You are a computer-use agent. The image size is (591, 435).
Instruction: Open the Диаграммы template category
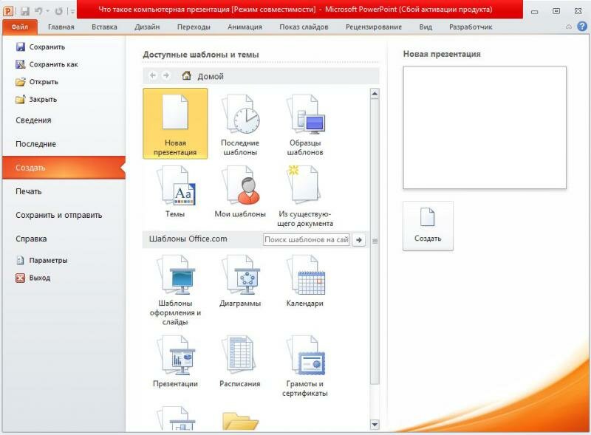[x=240, y=281]
